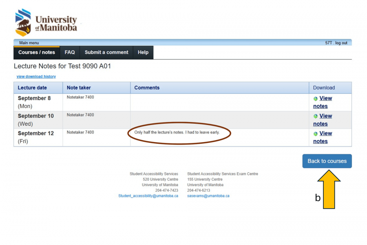Open the Submit a comment tab
Screen dimensions: 367x245
[106, 52]
